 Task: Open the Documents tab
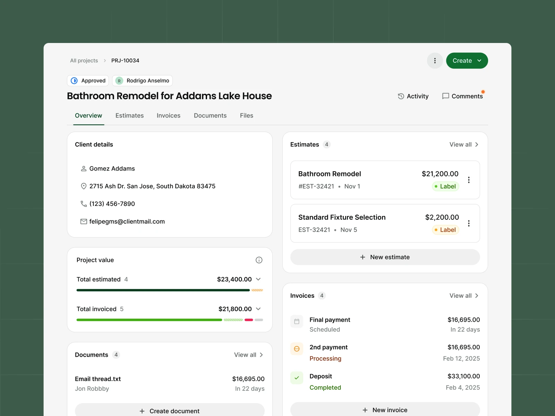pos(210,115)
